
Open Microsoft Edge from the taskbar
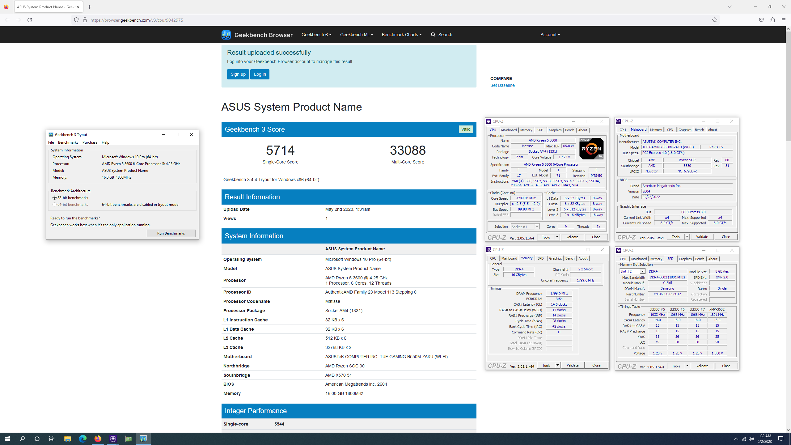click(x=82, y=439)
